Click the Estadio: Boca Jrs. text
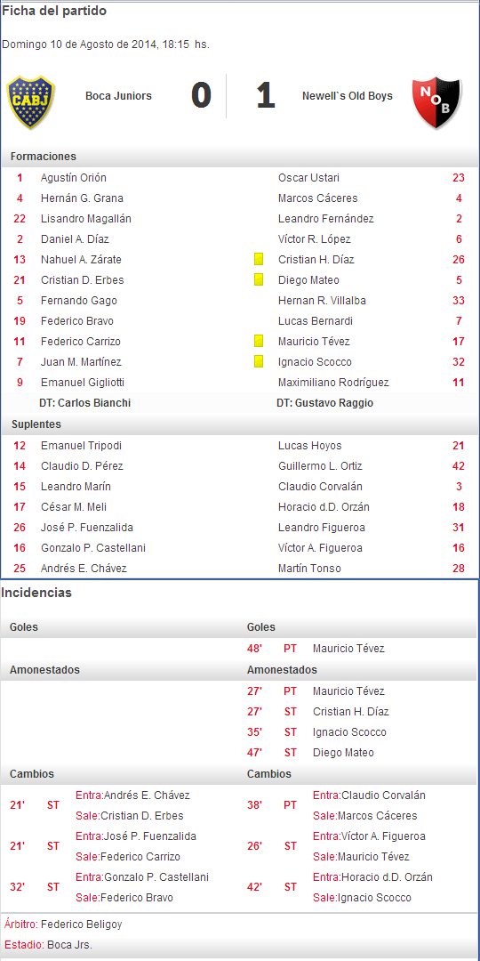The image size is (480, 961). pos(48,944)
